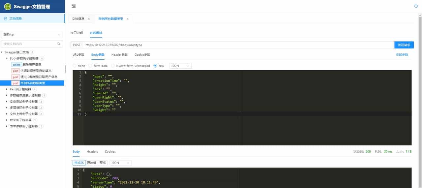Click the "errCode": 200 response line
Viewport: 422px width, 188px height.
click(x=105, y=178)
